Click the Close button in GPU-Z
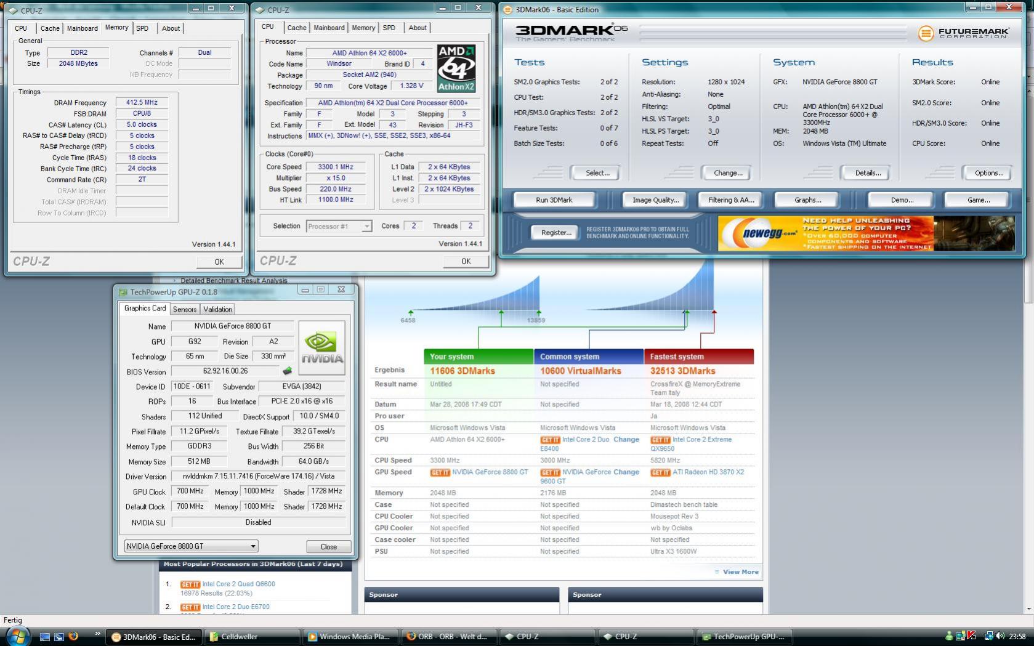Viewport: 1034px width, 646px height. click(x=328, y=546)
